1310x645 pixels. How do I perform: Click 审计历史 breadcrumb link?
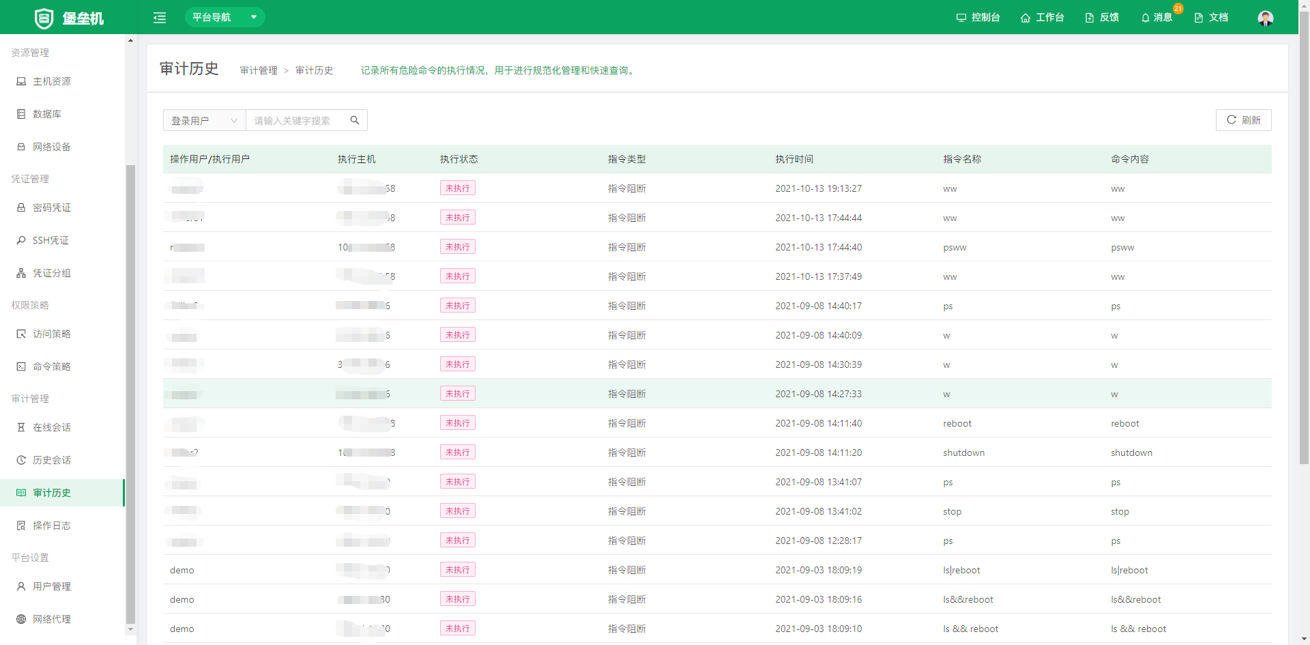314,70
